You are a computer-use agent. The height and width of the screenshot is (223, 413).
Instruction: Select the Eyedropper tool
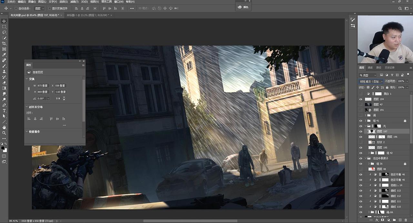tap(4, 55)
